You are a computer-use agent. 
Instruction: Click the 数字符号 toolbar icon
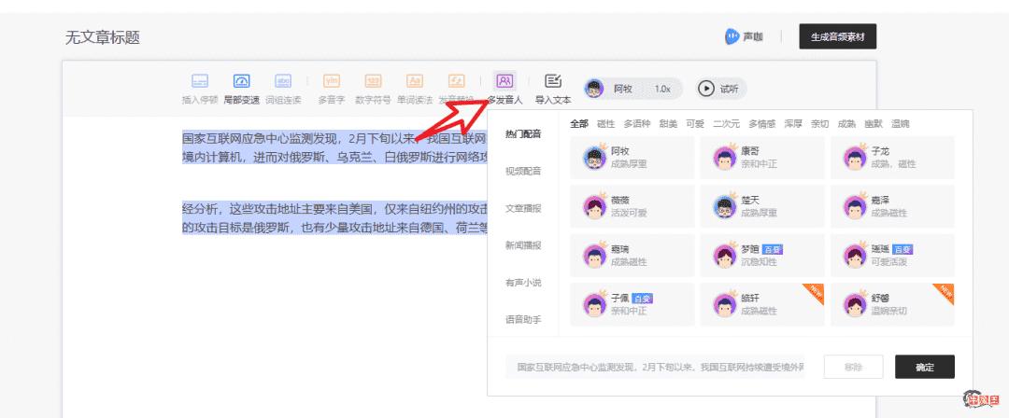click(x=373, y=81)
